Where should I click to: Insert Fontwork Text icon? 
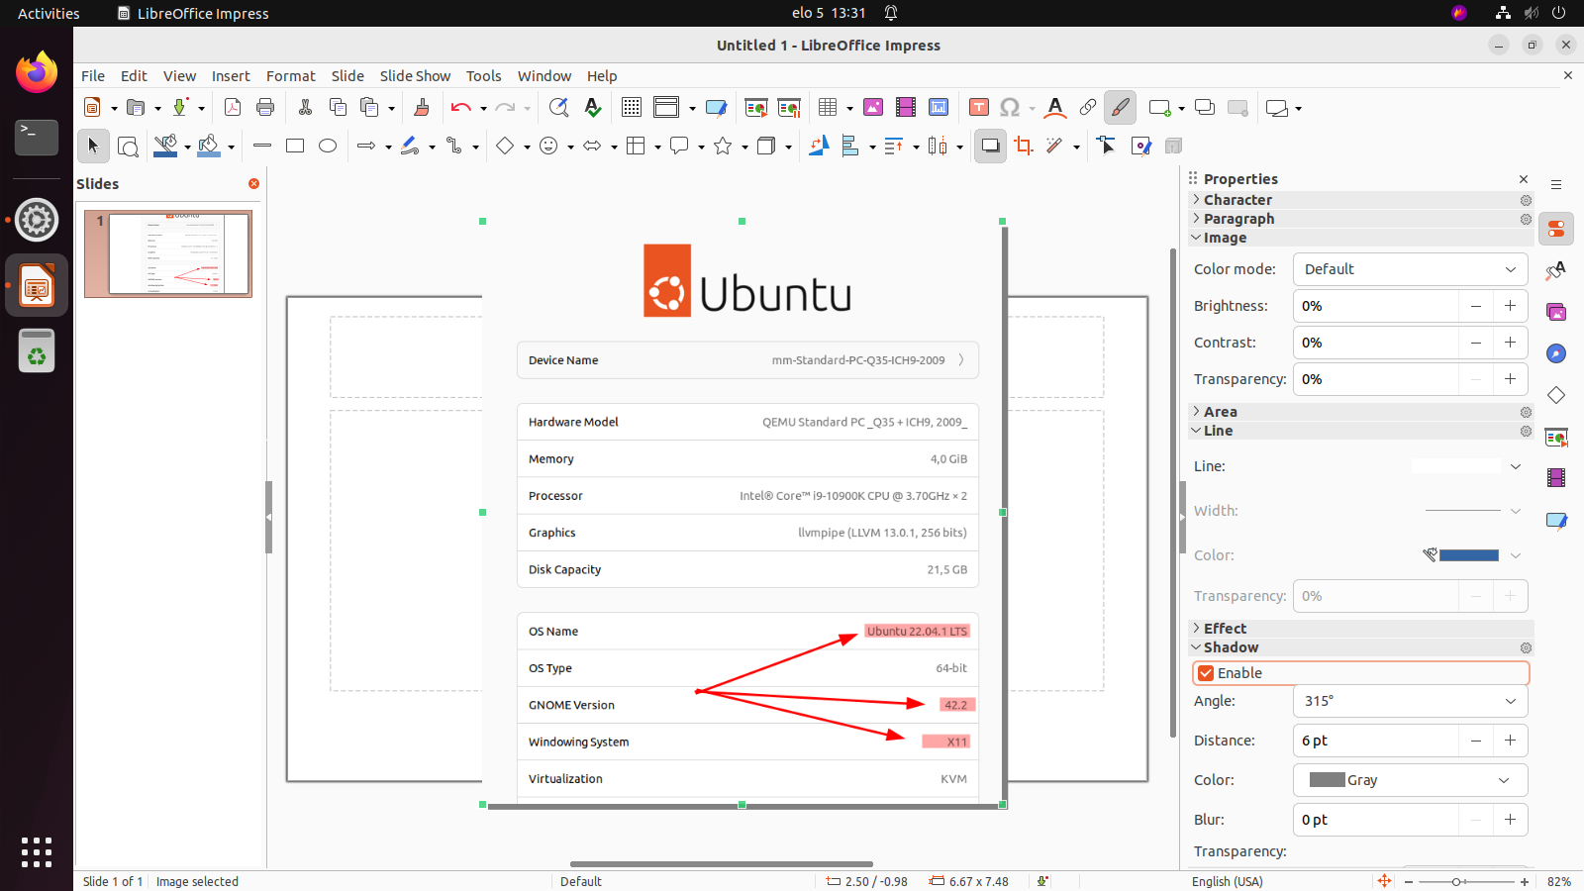[1055, 108]
